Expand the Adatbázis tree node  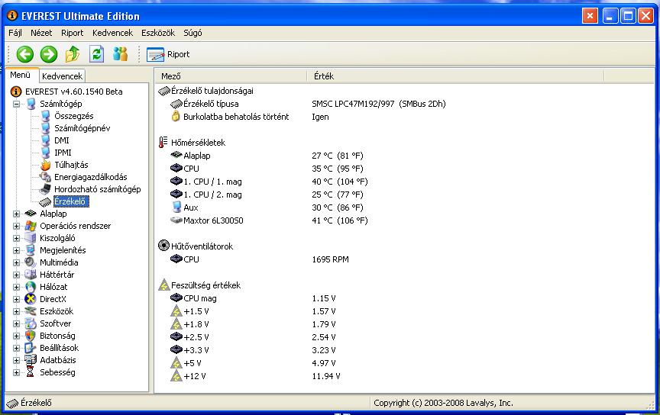16,360
